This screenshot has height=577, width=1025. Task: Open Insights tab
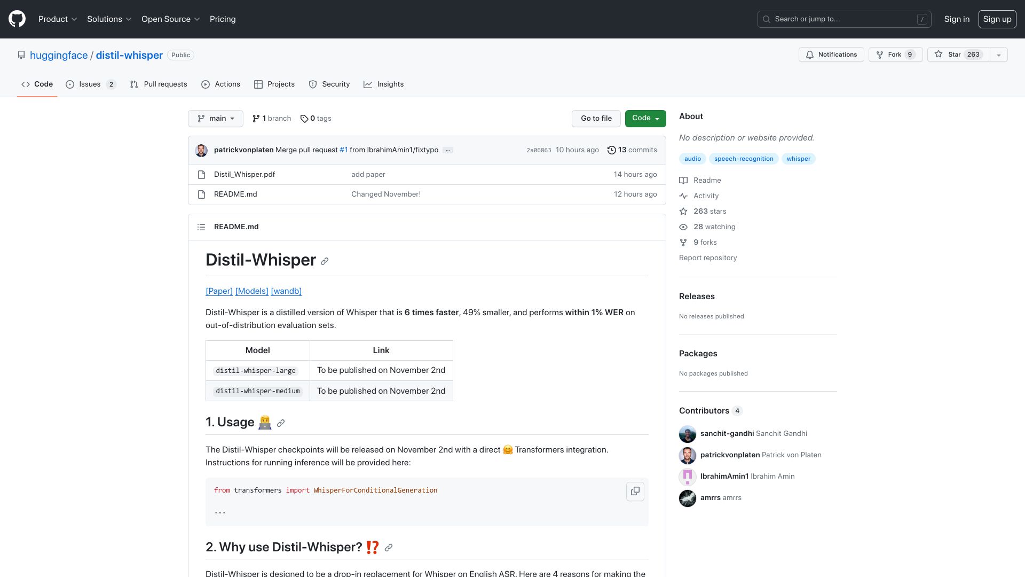(383, 84)
